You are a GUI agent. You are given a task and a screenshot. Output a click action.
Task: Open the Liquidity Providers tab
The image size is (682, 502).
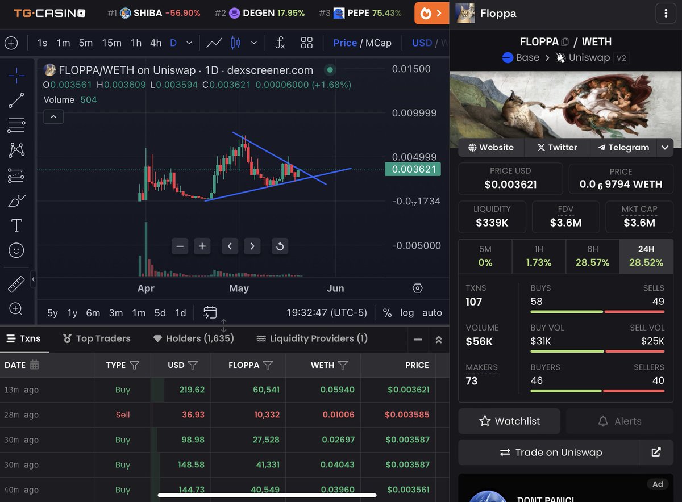[x=312, y=338]
